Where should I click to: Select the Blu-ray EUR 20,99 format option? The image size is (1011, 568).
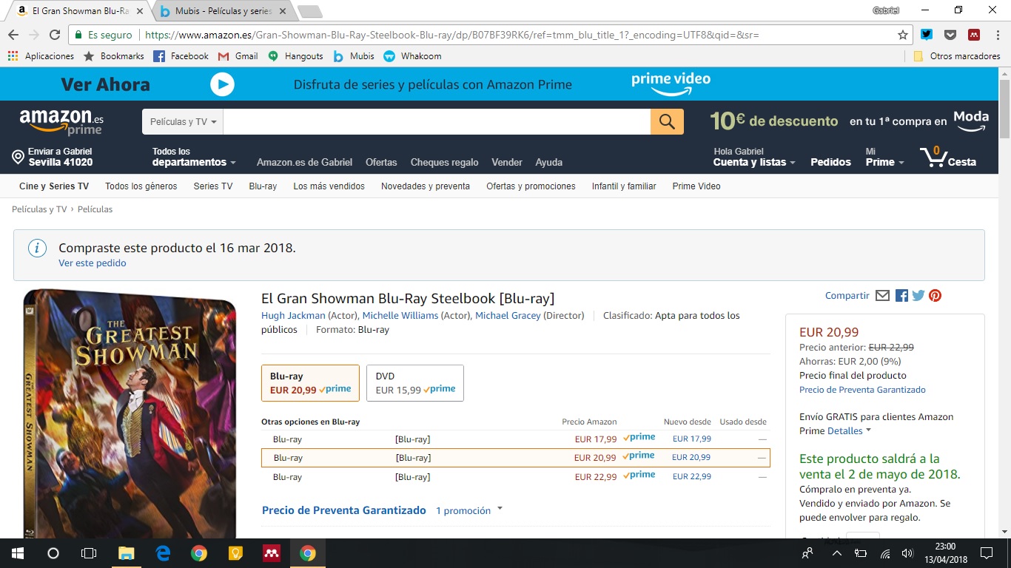(311, 383)
